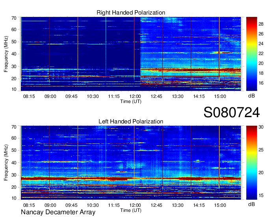Click the 14:15 time tick on Left Handed plot

pos(199,205)
